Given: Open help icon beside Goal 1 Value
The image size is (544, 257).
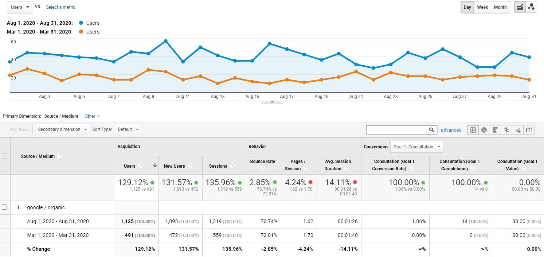Looking at the screenshot, I should [523, 168].
